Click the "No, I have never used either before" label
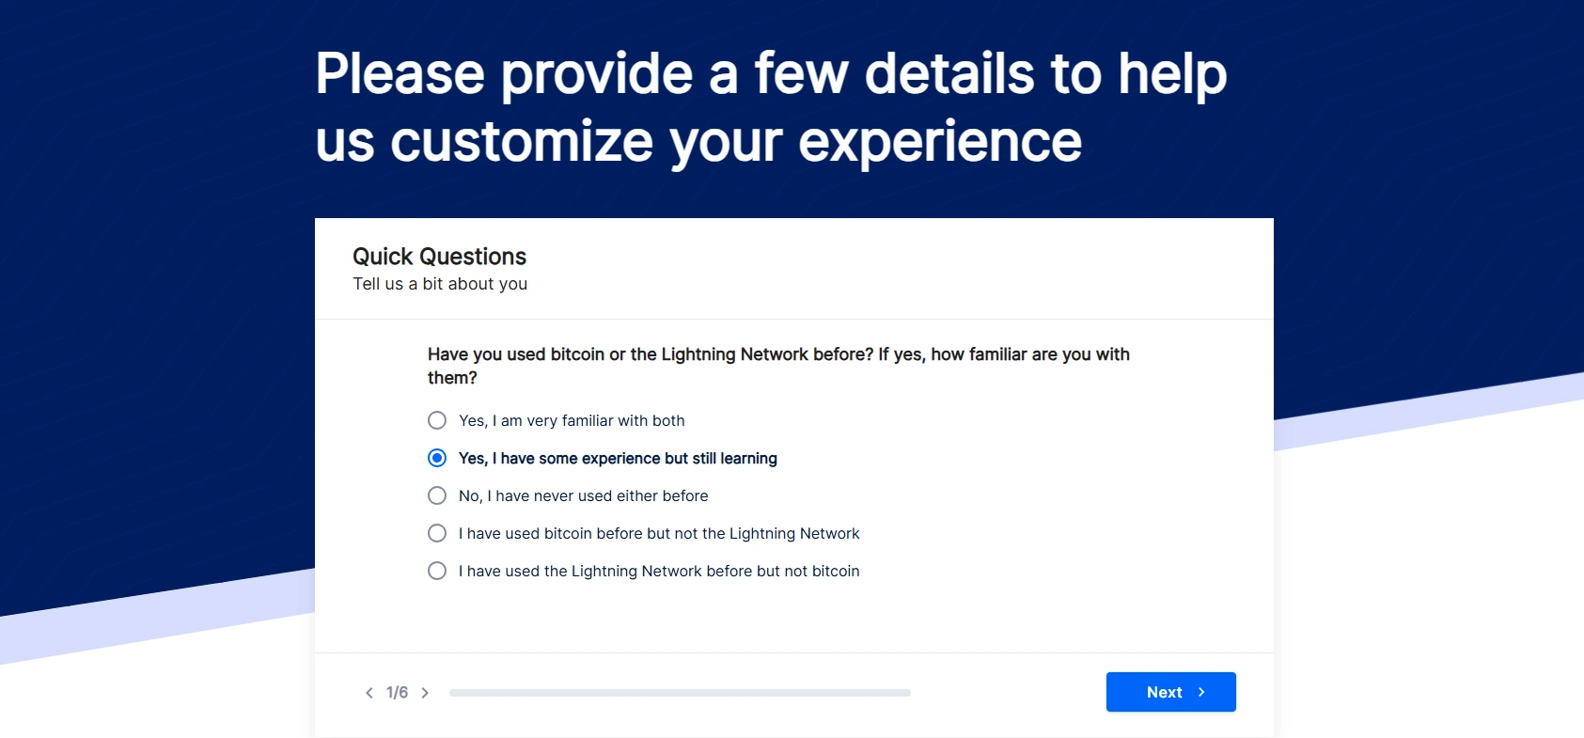Image resolution: width=1584 pixels, height=738 pixels. (x=583, y=495)
